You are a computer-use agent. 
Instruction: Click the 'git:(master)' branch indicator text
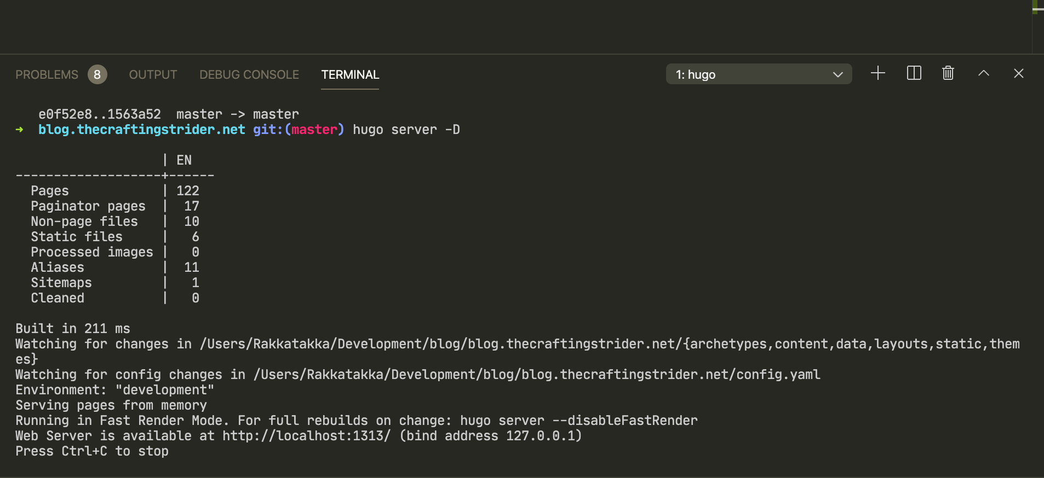(299, 130)
